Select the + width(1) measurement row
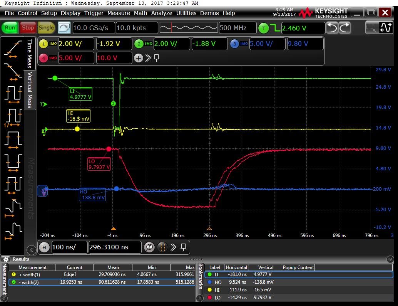 pos(102,274)
